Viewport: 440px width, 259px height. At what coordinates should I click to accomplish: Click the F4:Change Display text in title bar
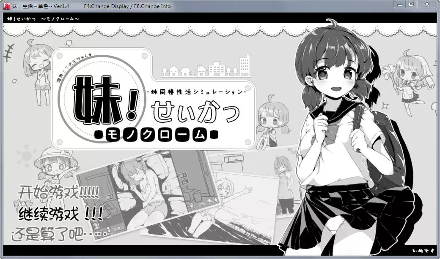point(107,6)
